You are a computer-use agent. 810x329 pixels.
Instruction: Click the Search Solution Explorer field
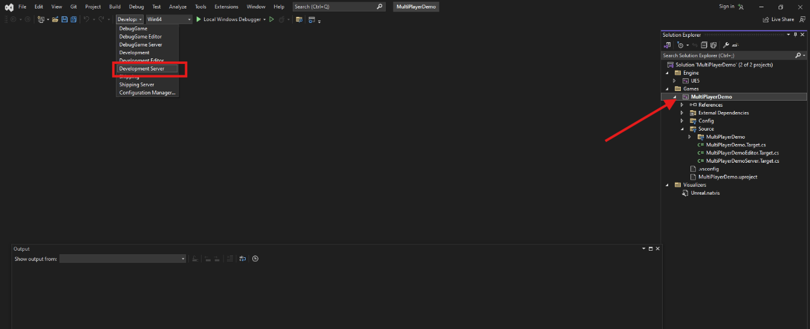(x=727, y=55)
